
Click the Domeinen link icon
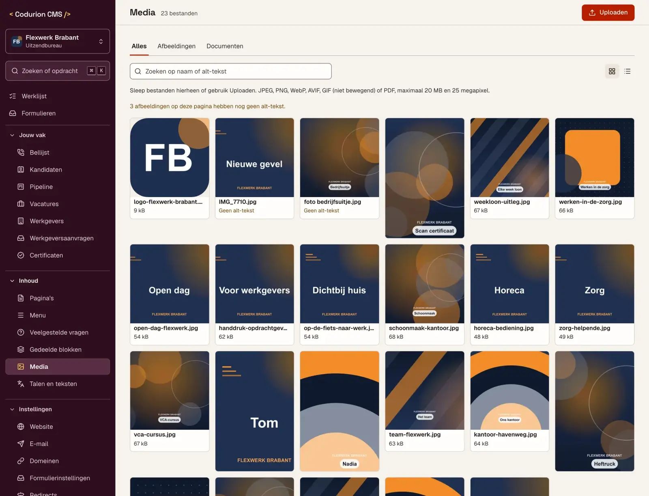tap(21, 461)
